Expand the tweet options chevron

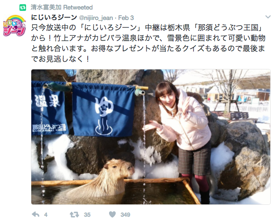pos(268,17)
